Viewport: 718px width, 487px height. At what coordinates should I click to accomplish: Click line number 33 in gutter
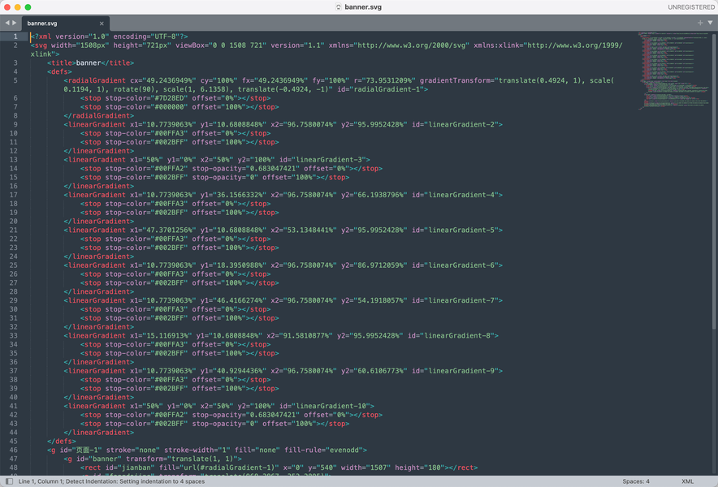[x=13, y=335]
